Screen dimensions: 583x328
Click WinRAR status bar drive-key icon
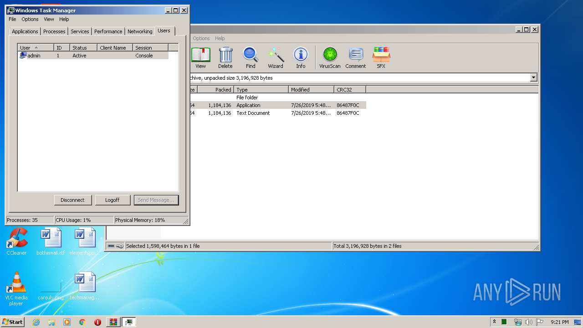[116, 246]
